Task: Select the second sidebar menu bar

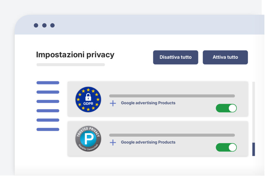Action: [48, 92]
